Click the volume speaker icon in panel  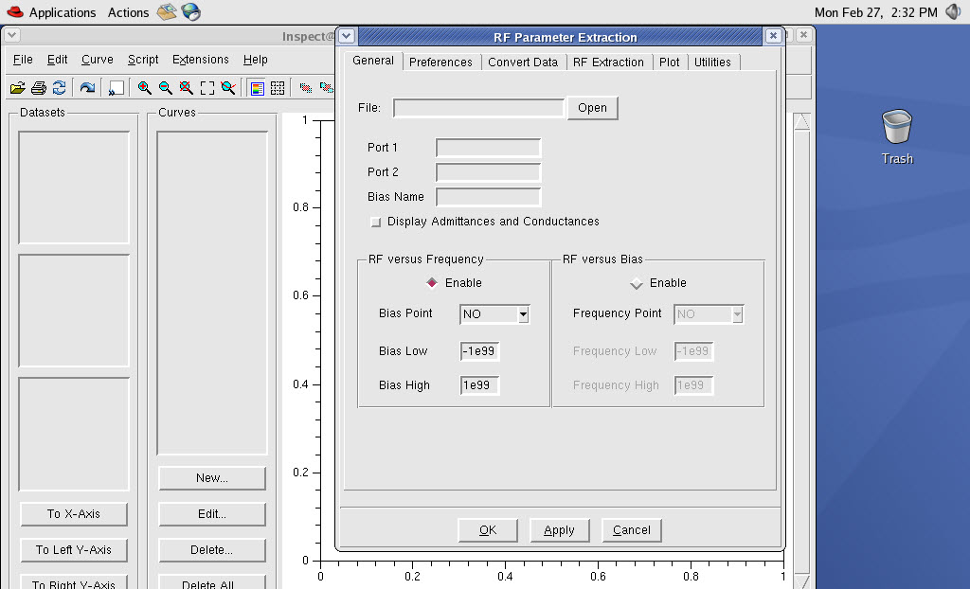[x=954, y=11]
